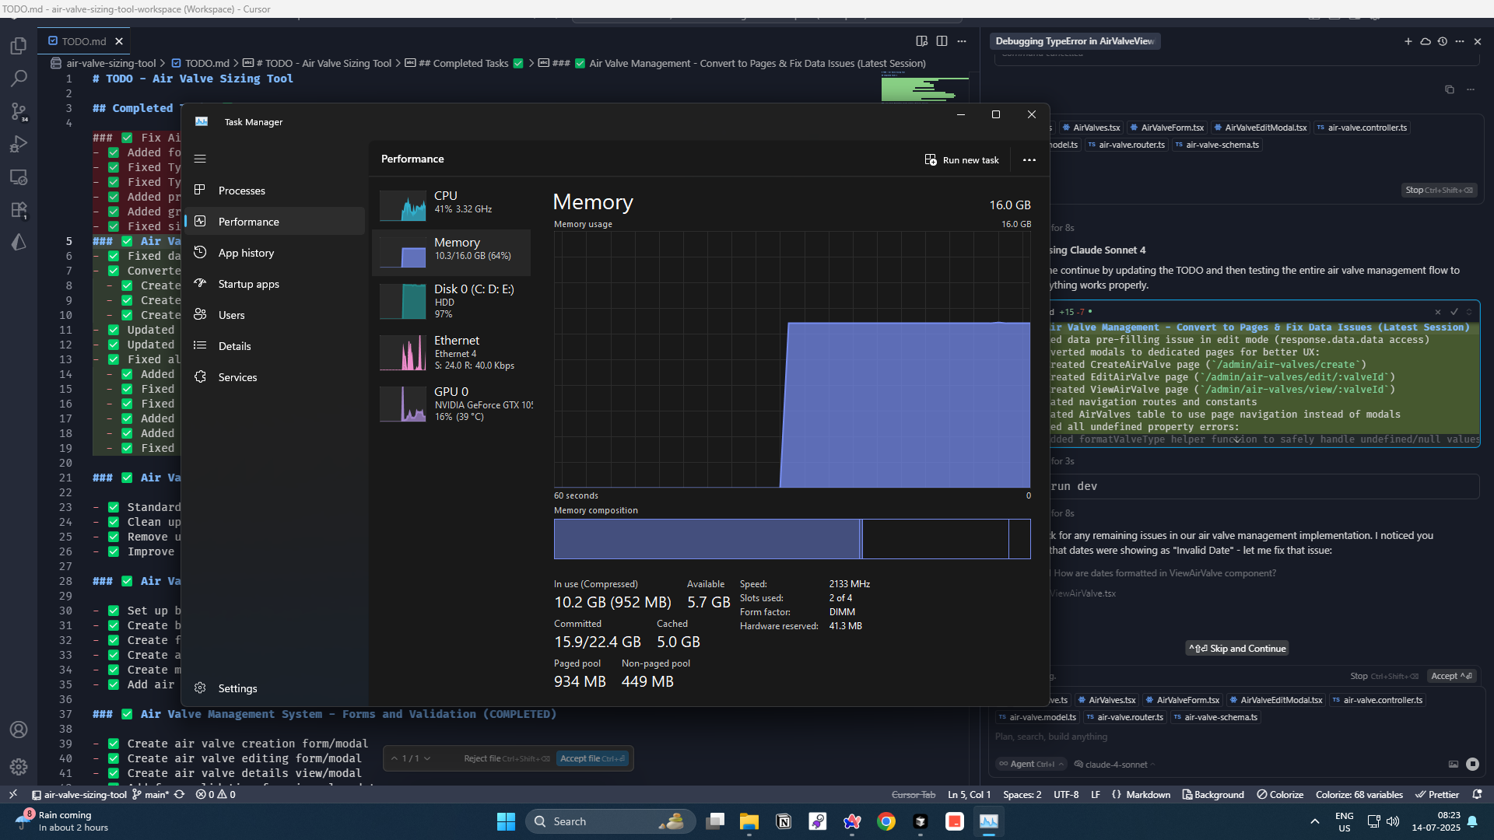Open Windows Start menu
1494x840 pixels.
[506, 821]
